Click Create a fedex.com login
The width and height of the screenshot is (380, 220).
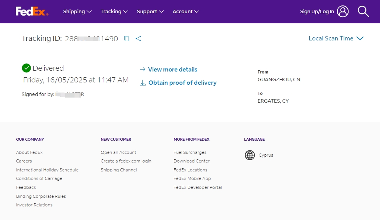click(x=126, y=161)
